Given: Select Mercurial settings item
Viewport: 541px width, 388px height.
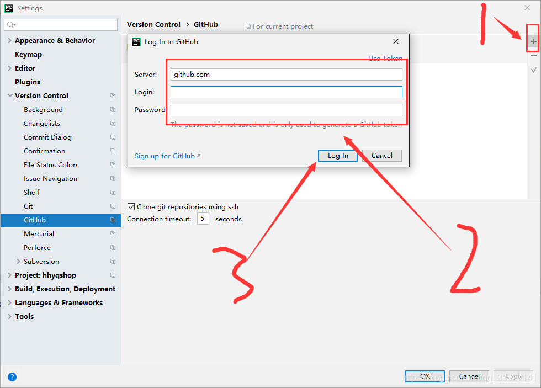Looking at the screenshot, I should click(x=39, y=234).
